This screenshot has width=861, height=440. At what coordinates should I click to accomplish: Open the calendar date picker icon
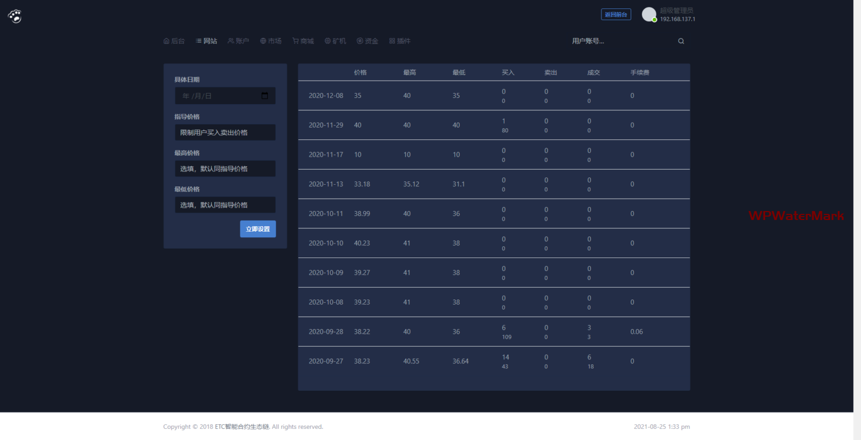[265, 96]
